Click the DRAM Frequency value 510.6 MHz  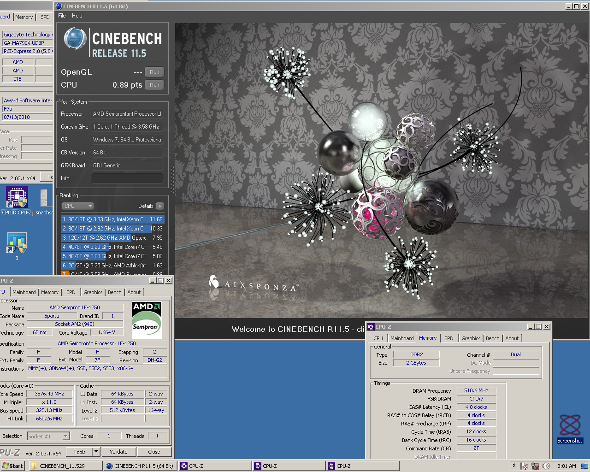coord(476,390)
